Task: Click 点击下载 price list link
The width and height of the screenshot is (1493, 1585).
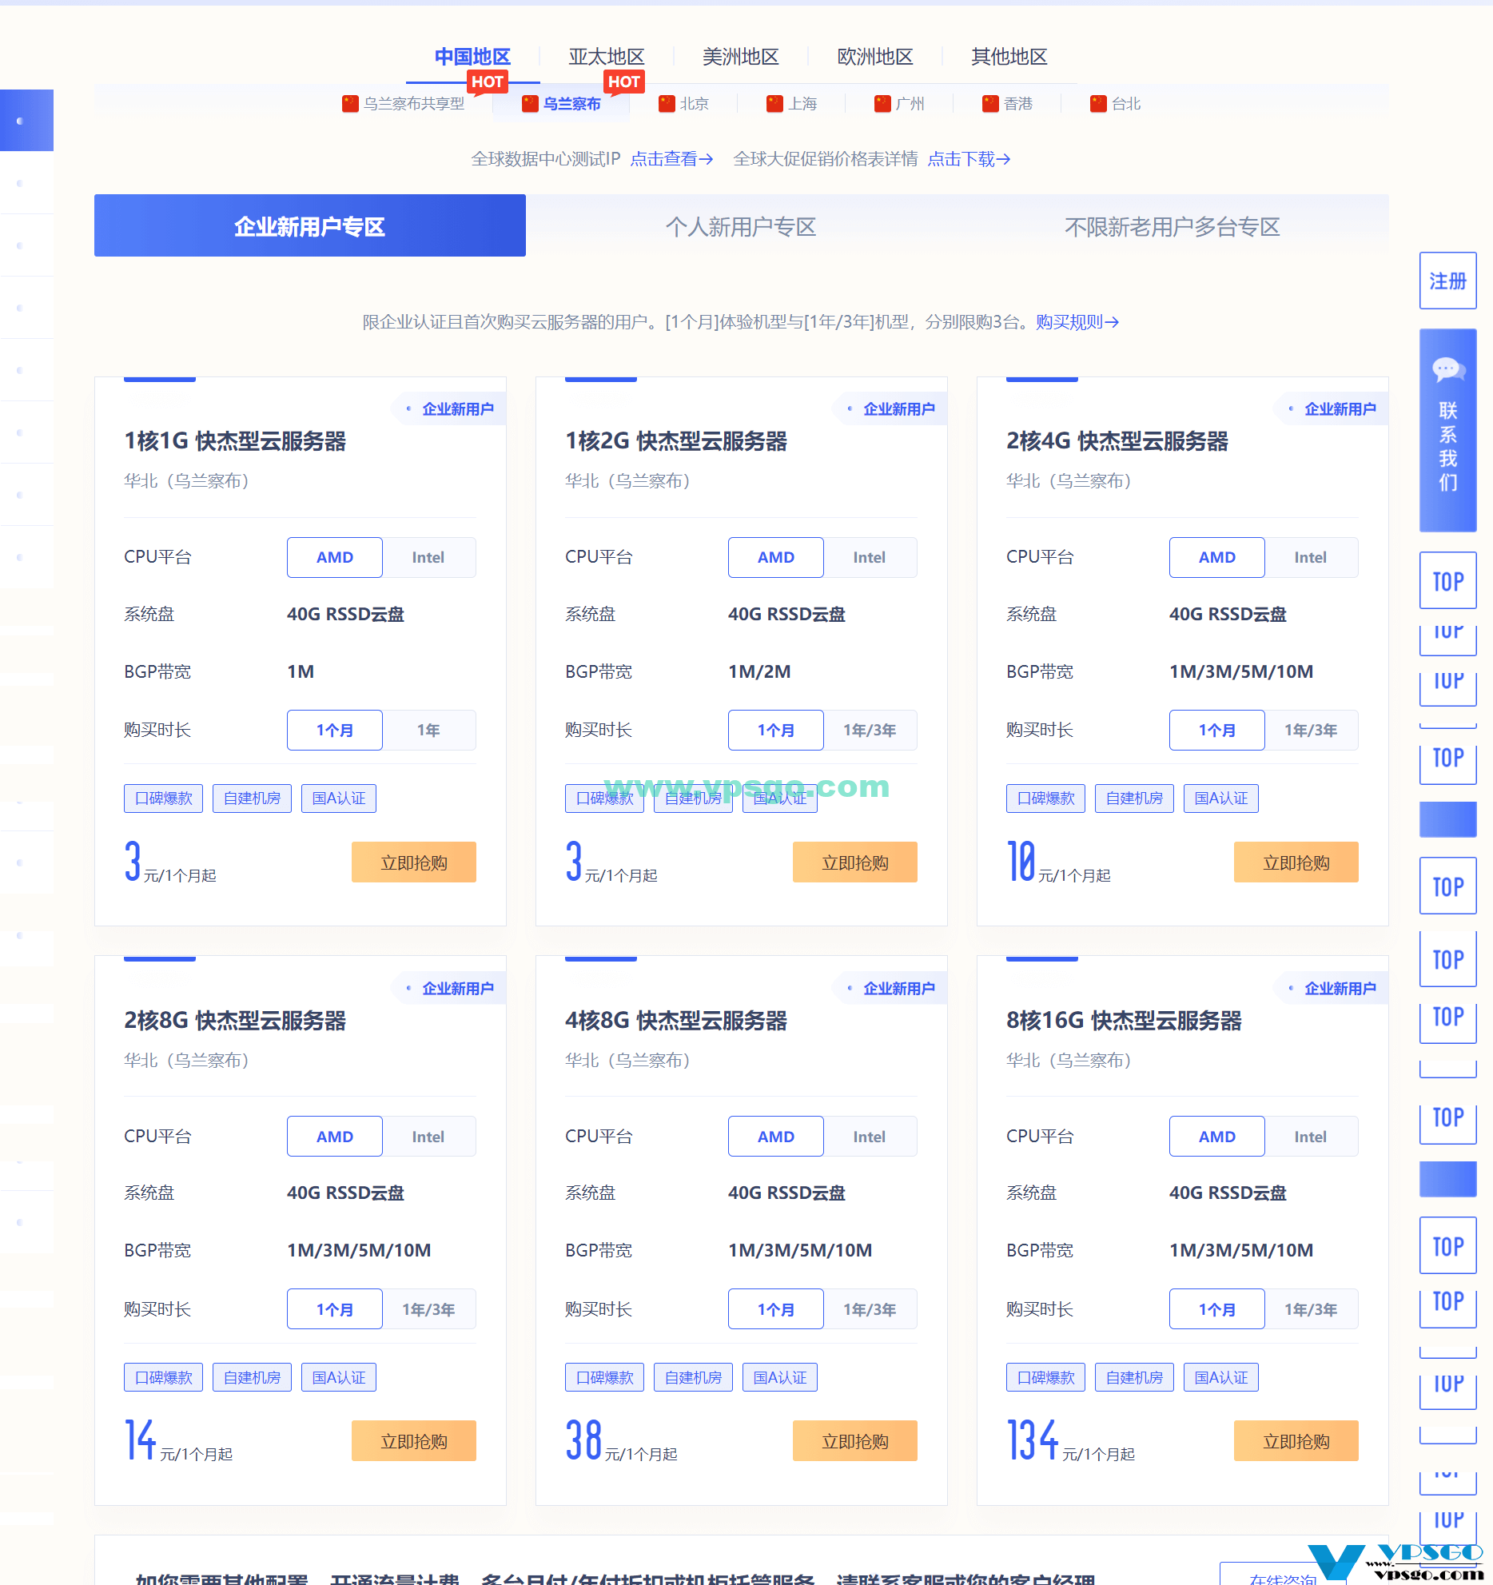Action: [969, 159]
